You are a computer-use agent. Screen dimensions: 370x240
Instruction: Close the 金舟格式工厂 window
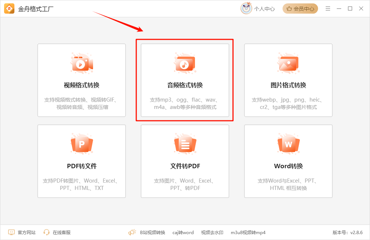pyautogui.click(x=361, y=9)
